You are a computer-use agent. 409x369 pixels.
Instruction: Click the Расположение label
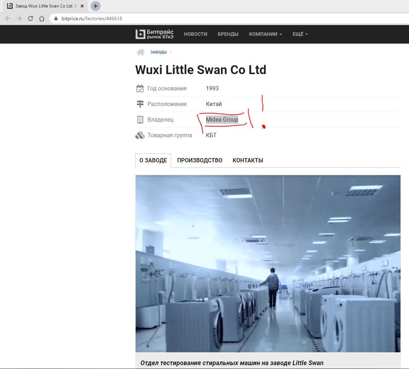tap(167, 104)
